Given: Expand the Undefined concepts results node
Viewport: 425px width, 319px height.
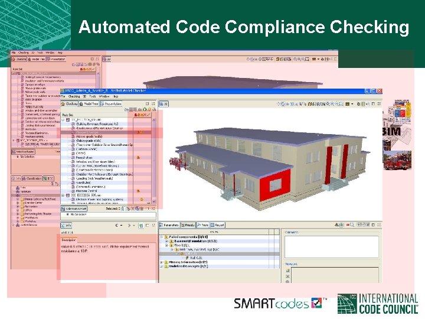Looking at the screenshot, I should [x=162, y=266].
